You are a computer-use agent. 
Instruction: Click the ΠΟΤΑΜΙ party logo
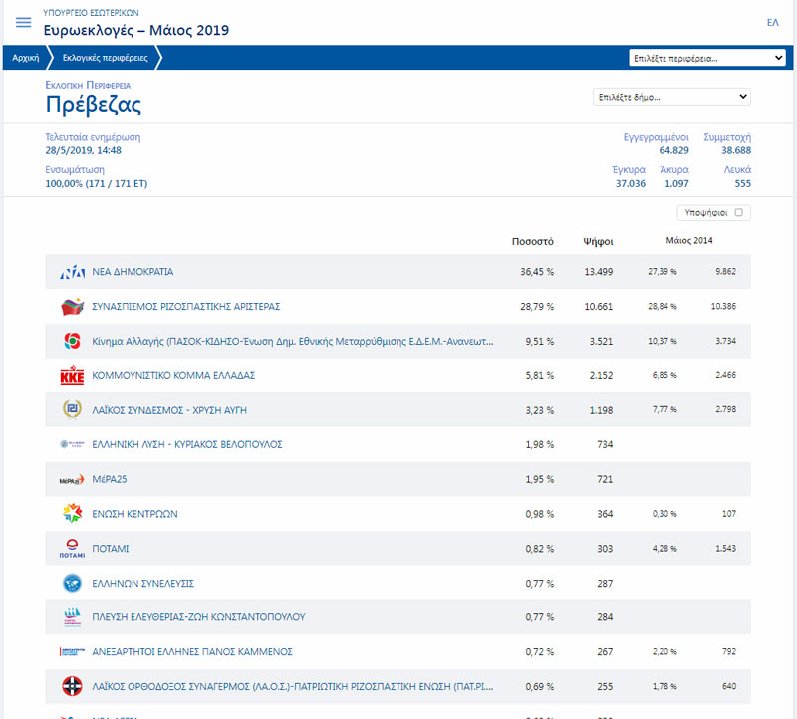coord(72,549)
